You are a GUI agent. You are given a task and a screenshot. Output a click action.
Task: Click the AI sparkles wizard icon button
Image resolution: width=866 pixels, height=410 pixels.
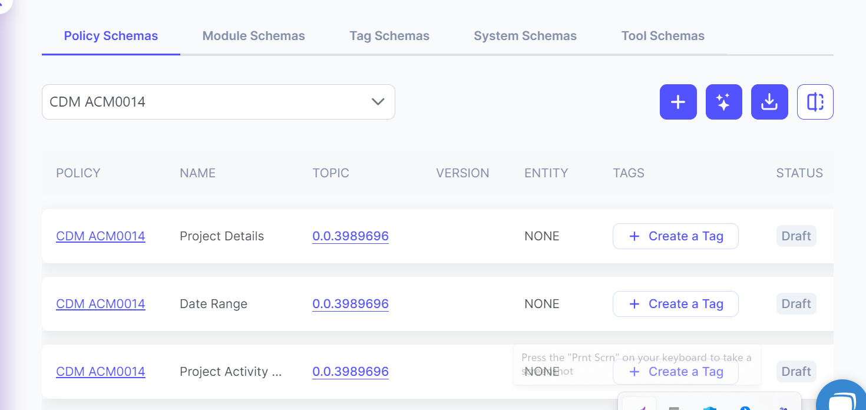pyautogui.click(x=723, y=102)
